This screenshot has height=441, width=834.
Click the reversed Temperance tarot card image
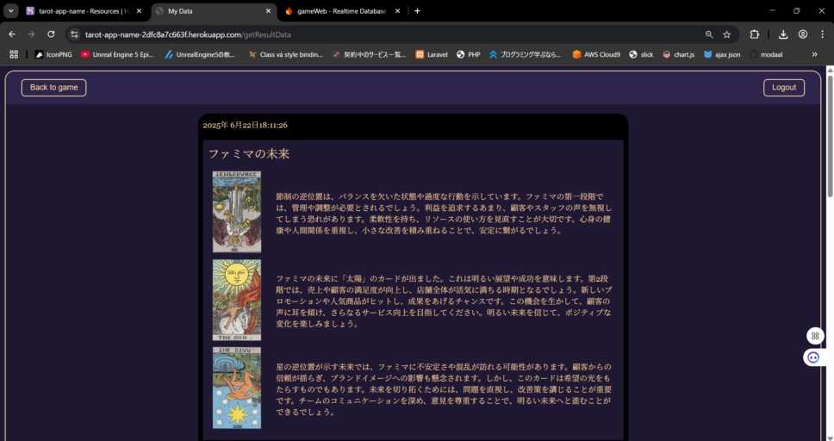(237, 212)
